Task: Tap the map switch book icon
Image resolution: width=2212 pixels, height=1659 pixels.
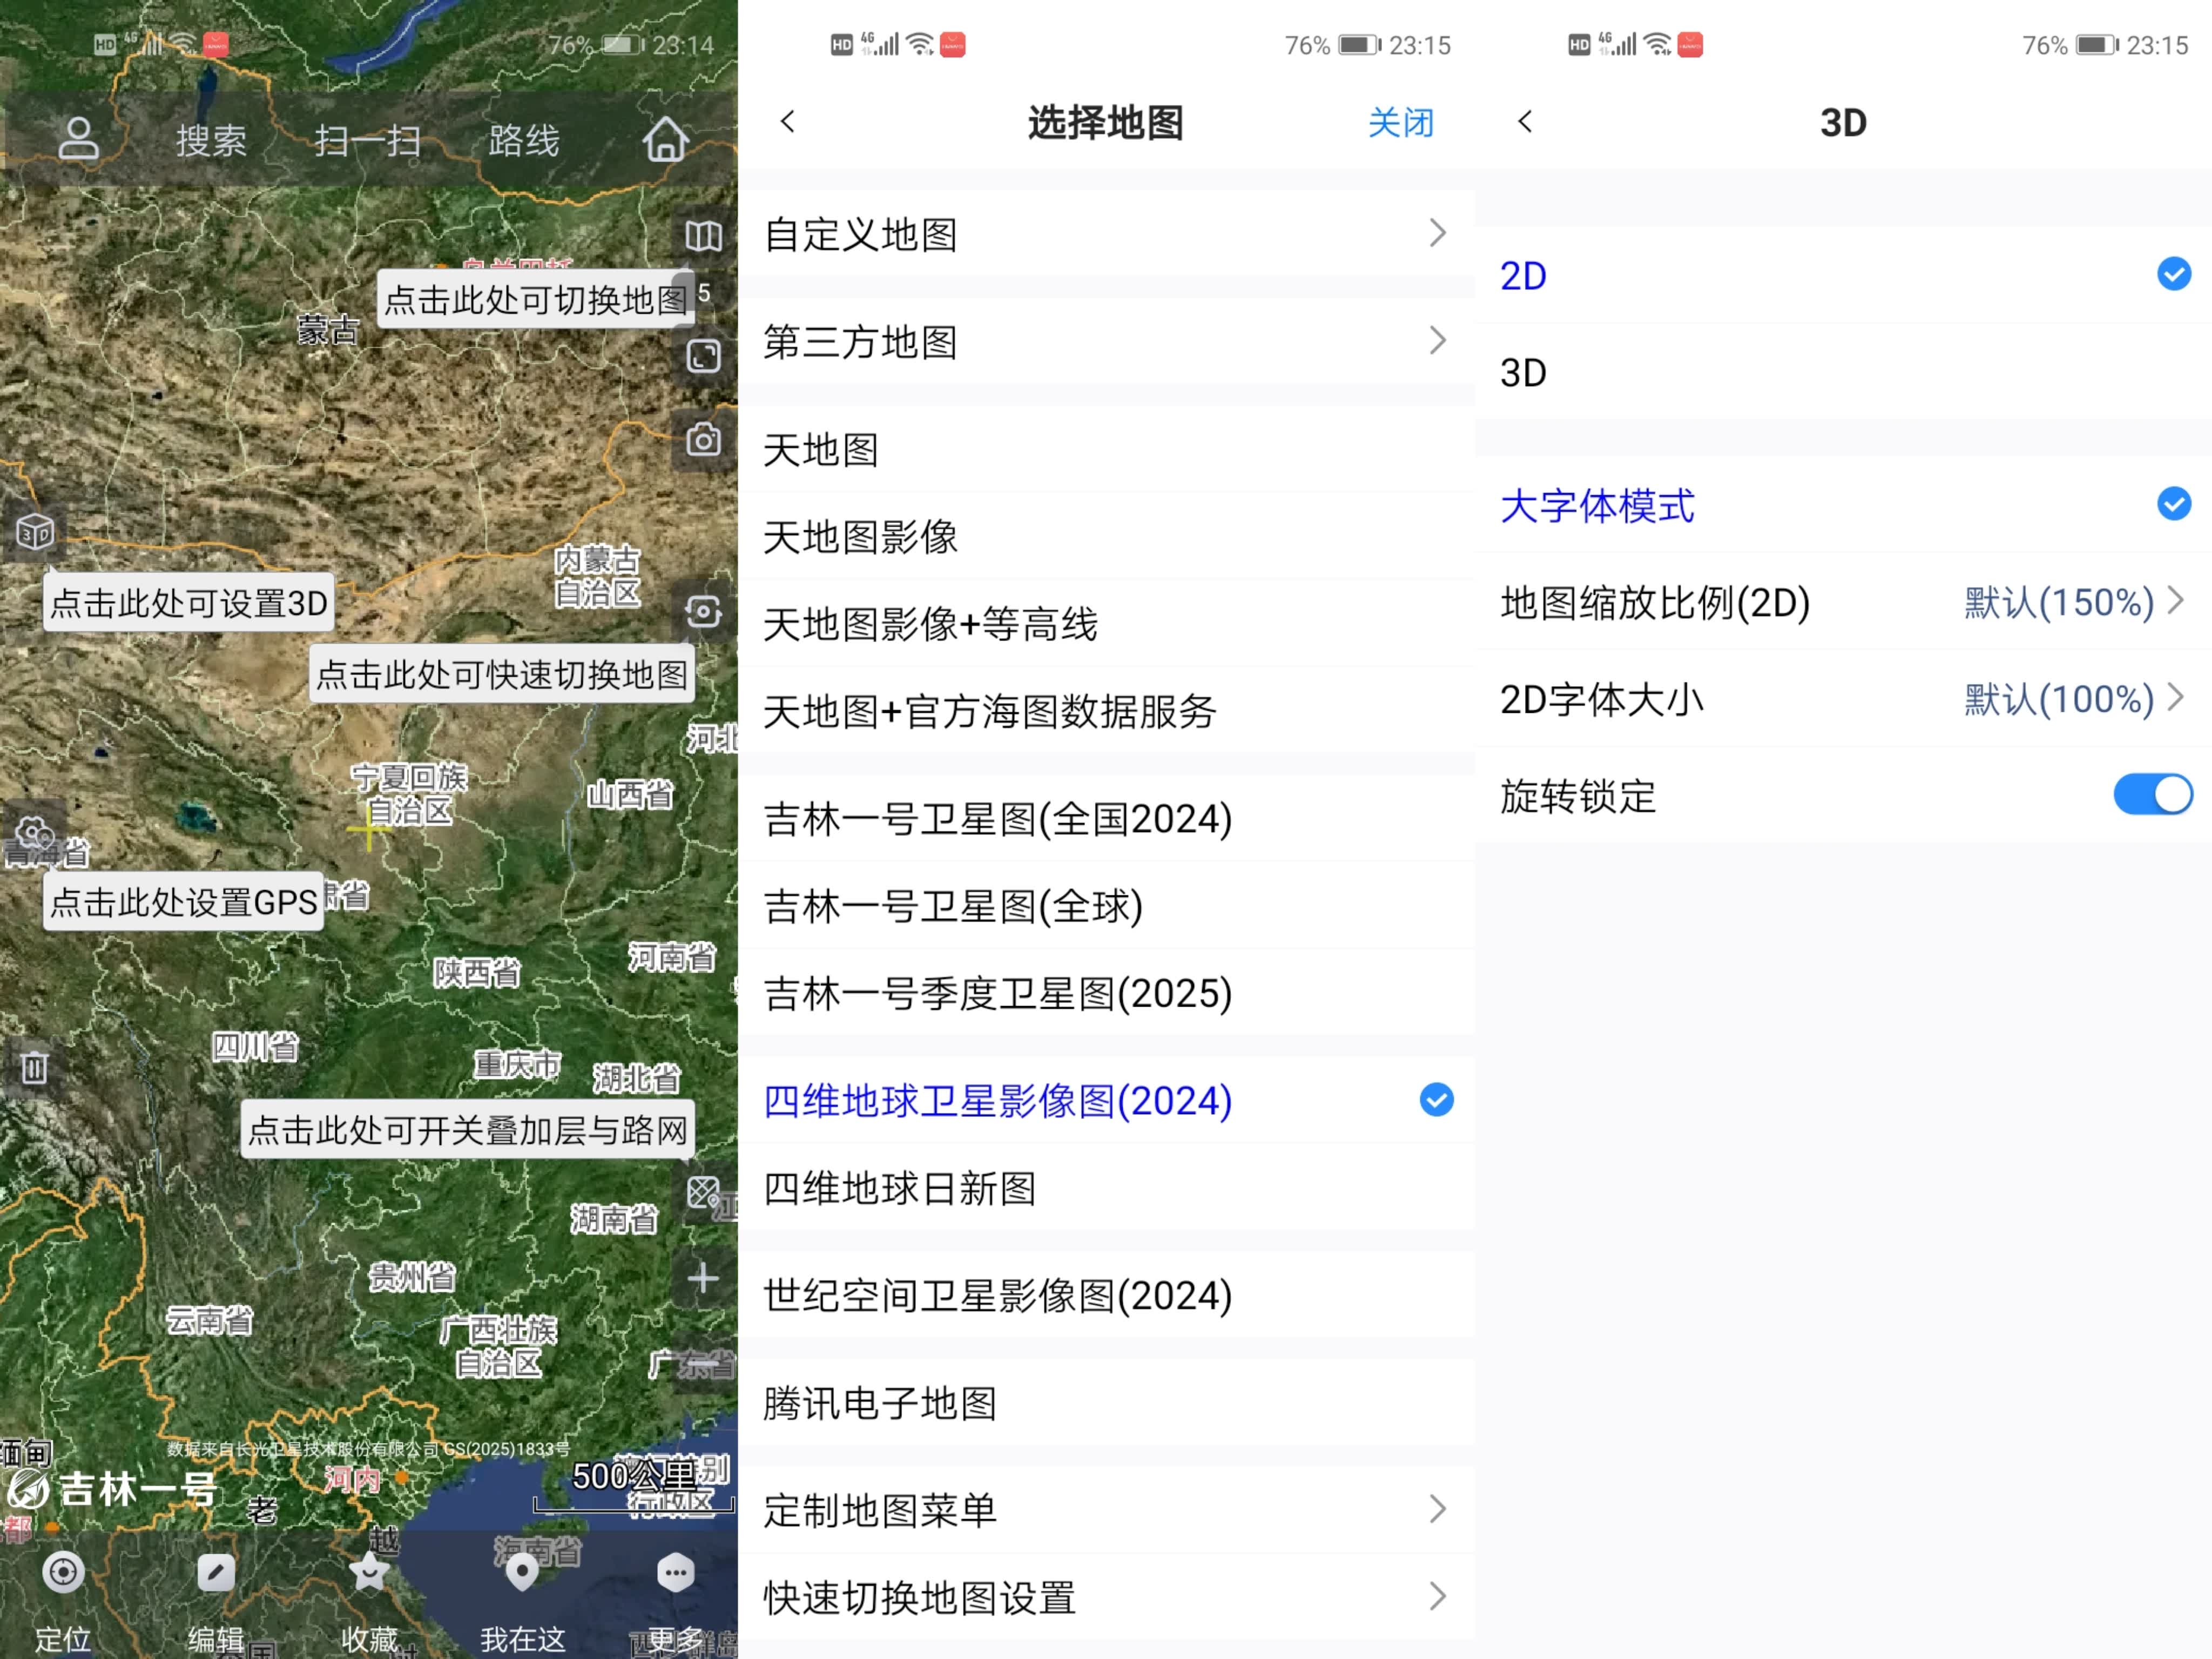Action: click(x=703, y=237)
